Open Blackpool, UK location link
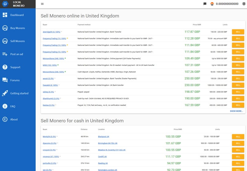The width and height of the screenshot is (247, 171). [104, 137]
